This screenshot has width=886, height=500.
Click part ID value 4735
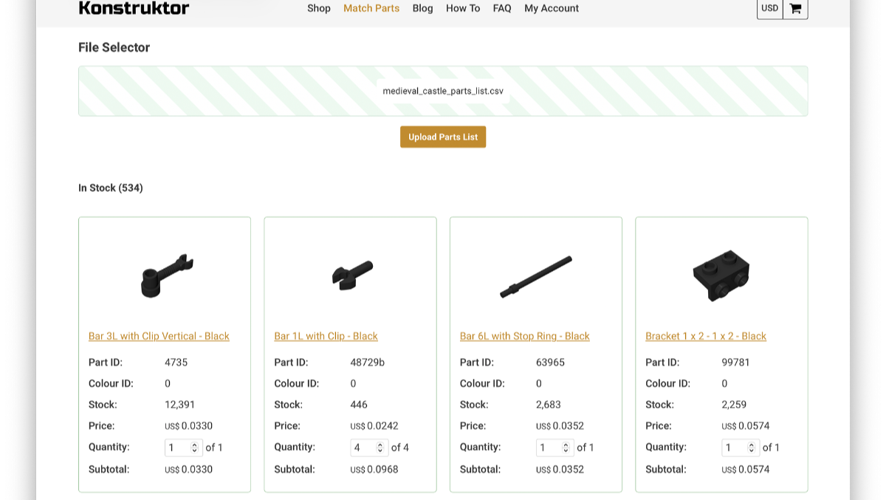[x=176, y=363]
